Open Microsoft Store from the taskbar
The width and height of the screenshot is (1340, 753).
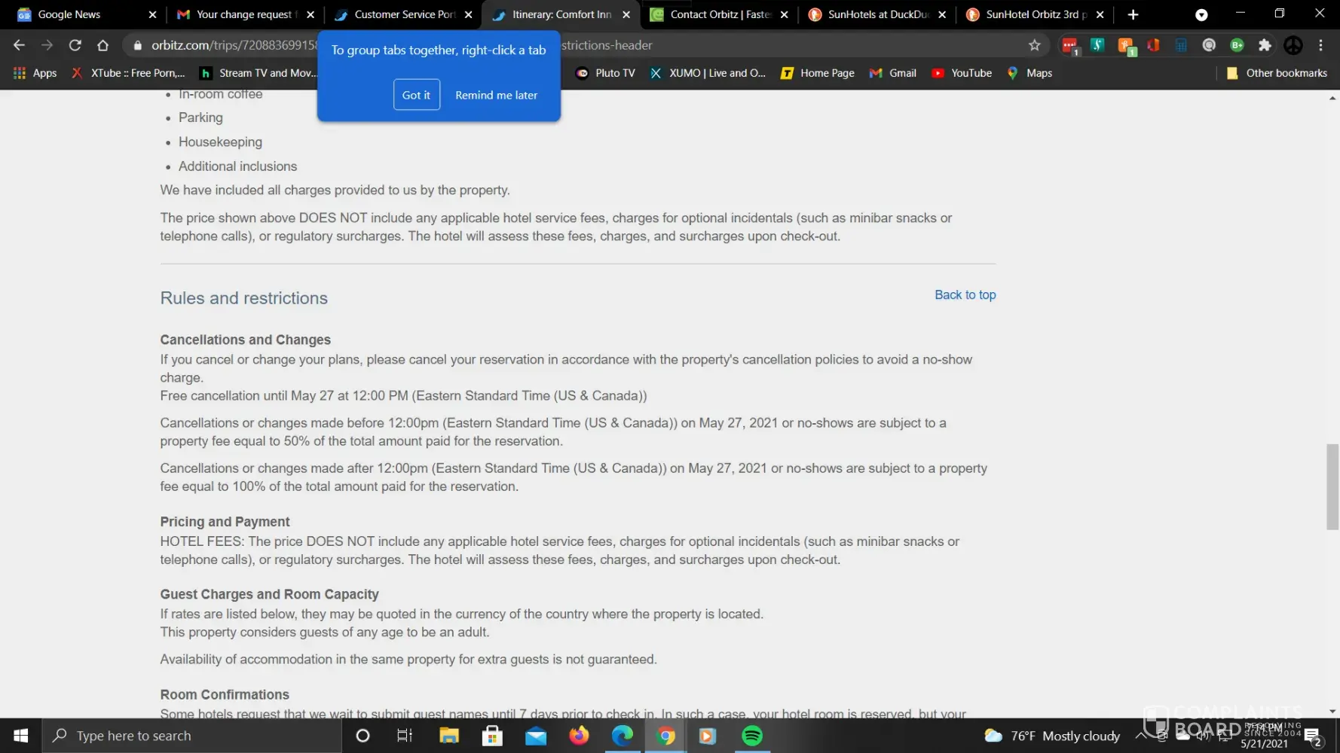click(492, 736)
